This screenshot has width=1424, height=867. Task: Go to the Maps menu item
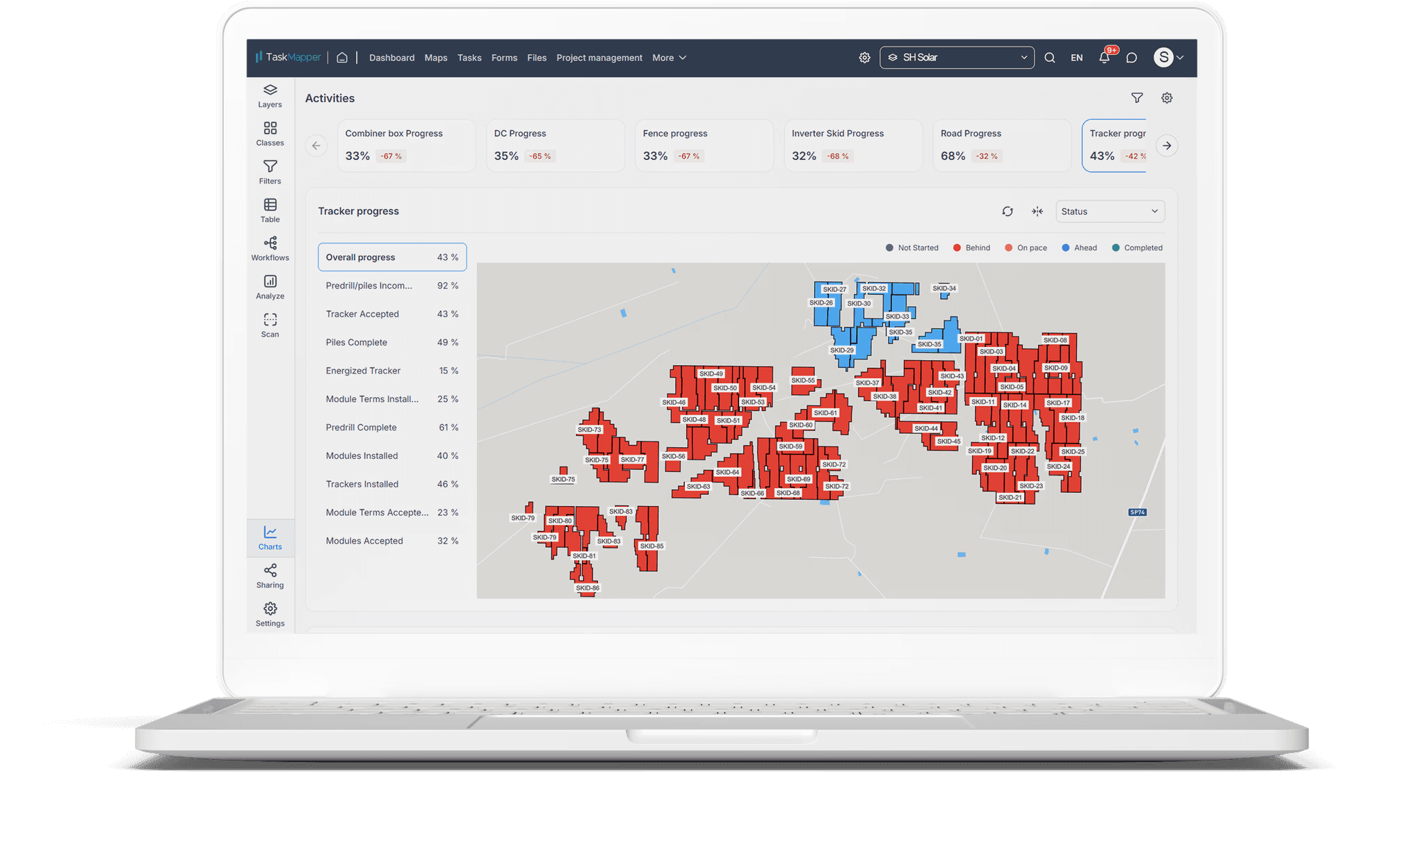[x=436, y=58]
